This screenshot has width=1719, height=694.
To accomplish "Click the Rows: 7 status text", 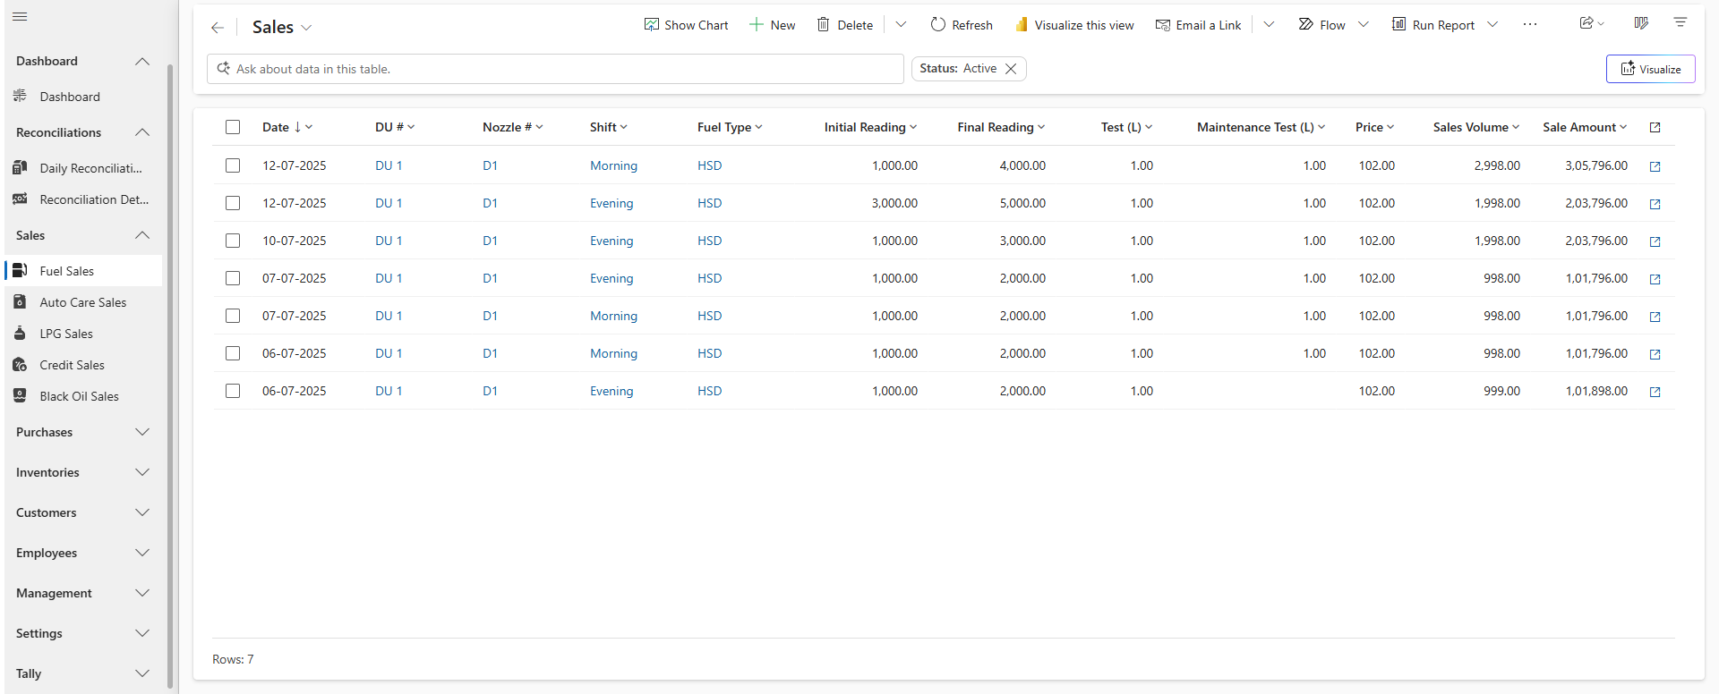I will coord(233,659).
